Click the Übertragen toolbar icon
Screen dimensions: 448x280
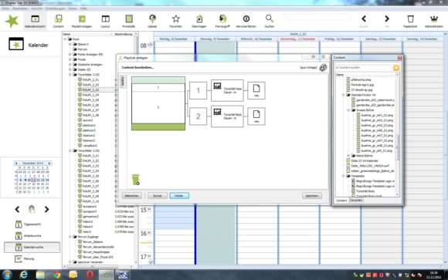pos(199,21)
